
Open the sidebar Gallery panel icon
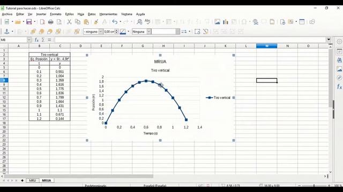(x=339, y=69)
